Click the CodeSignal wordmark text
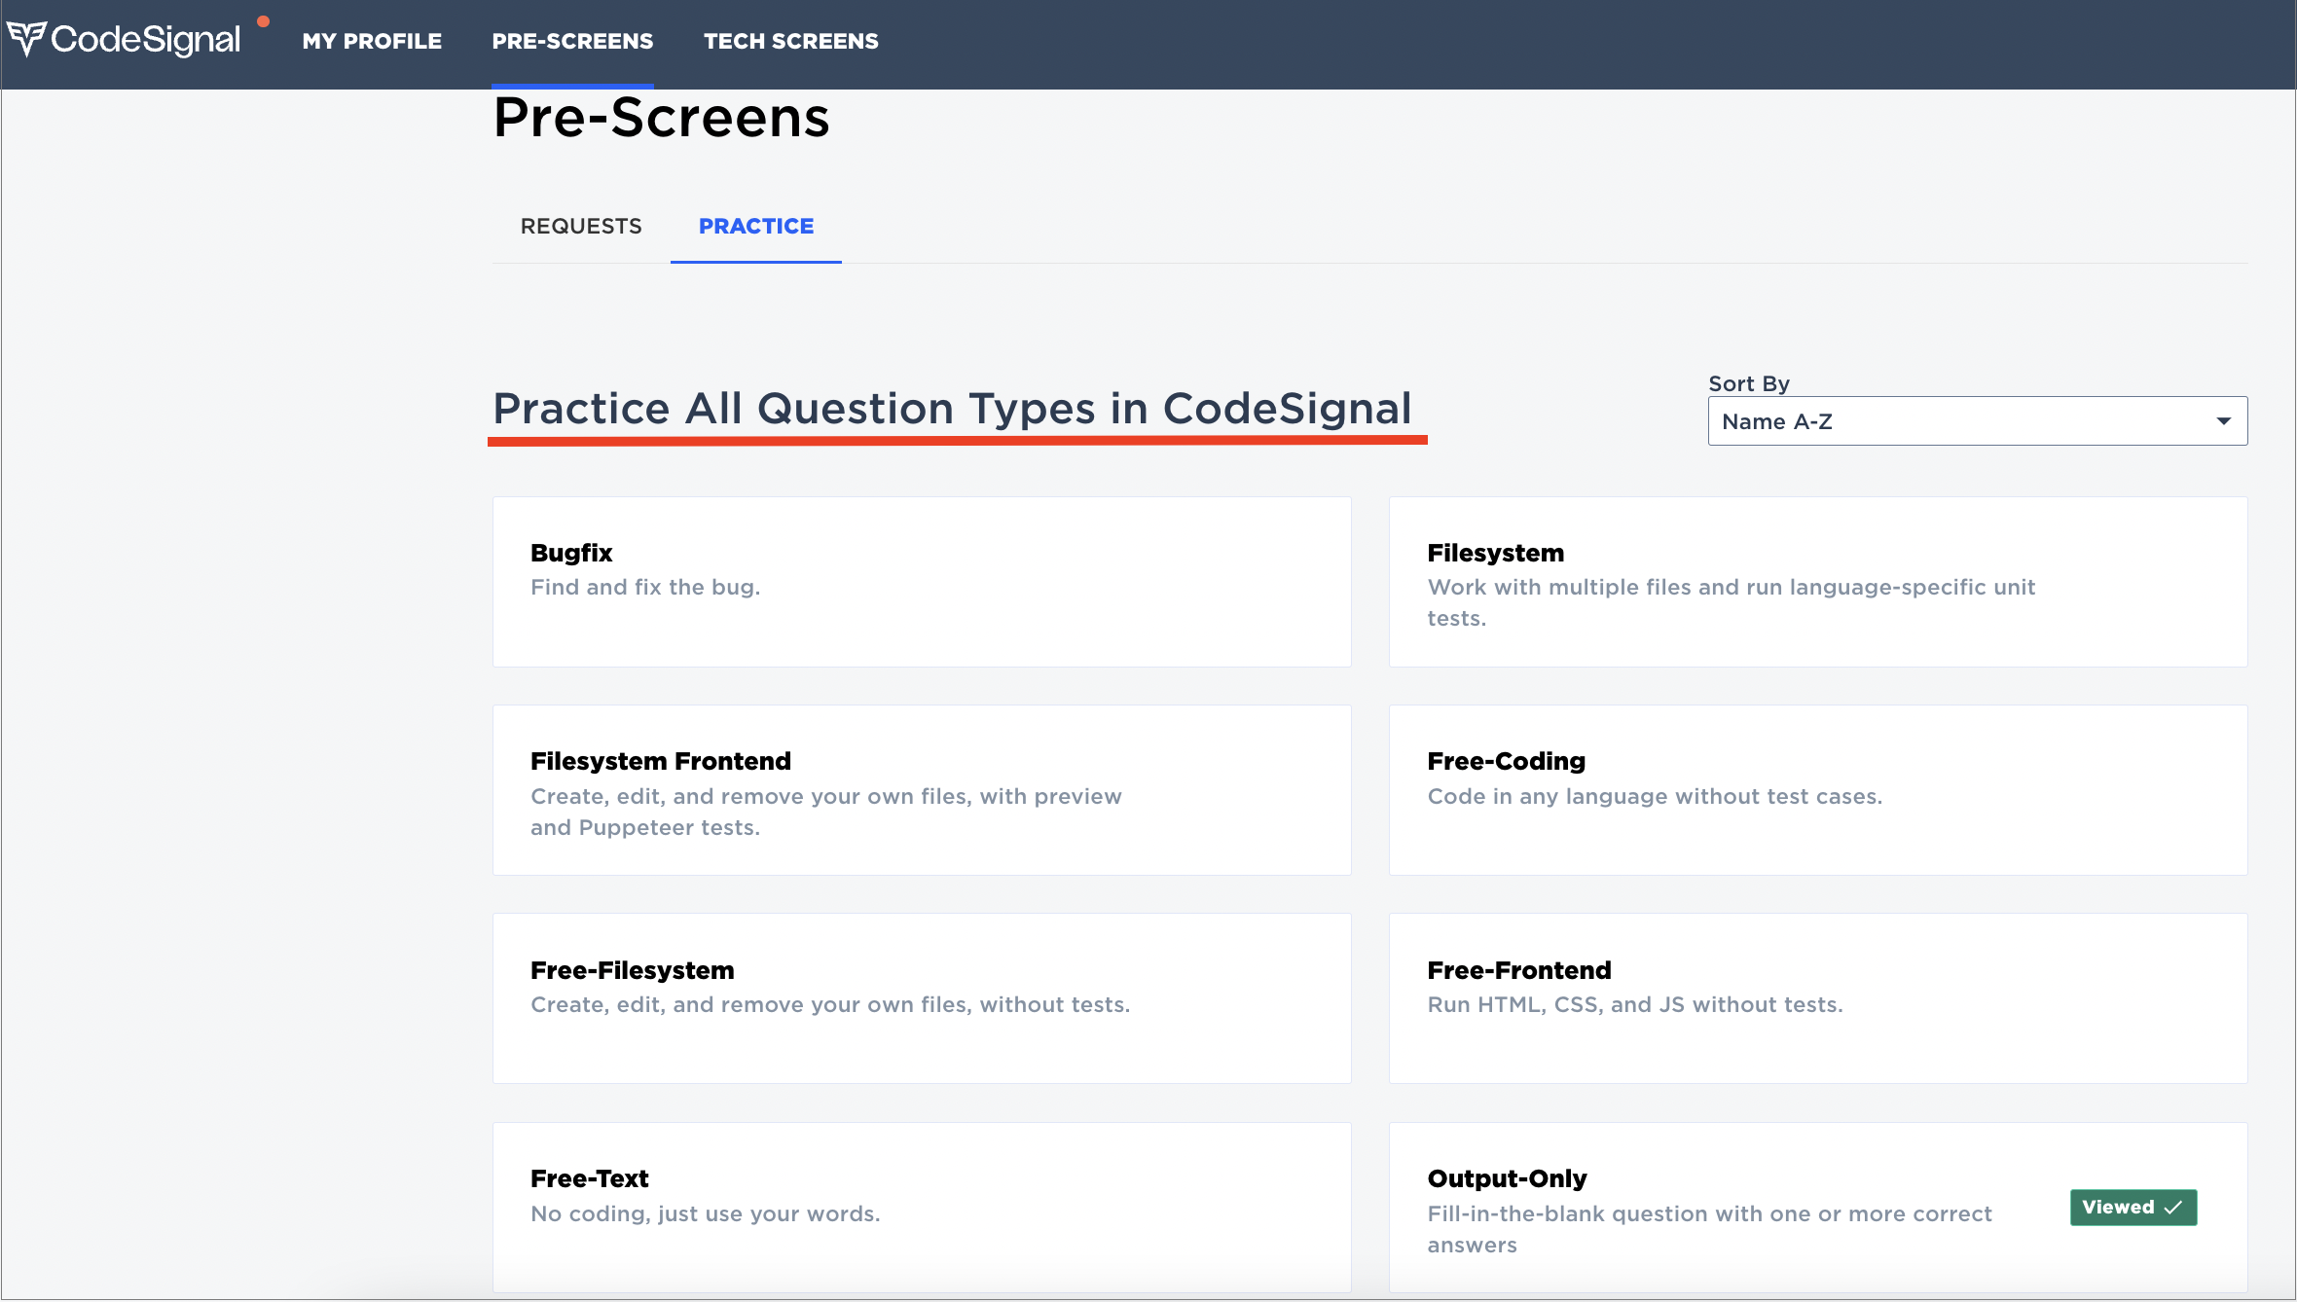Screen dimensions: 2297x1302 point(145,39)
